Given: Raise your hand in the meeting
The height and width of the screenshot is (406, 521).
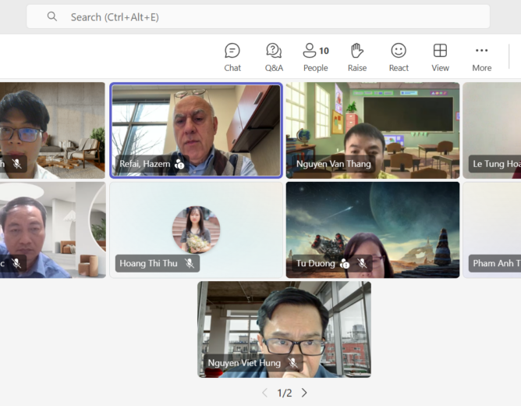Looking at the screenshot, I should point(357,57).
